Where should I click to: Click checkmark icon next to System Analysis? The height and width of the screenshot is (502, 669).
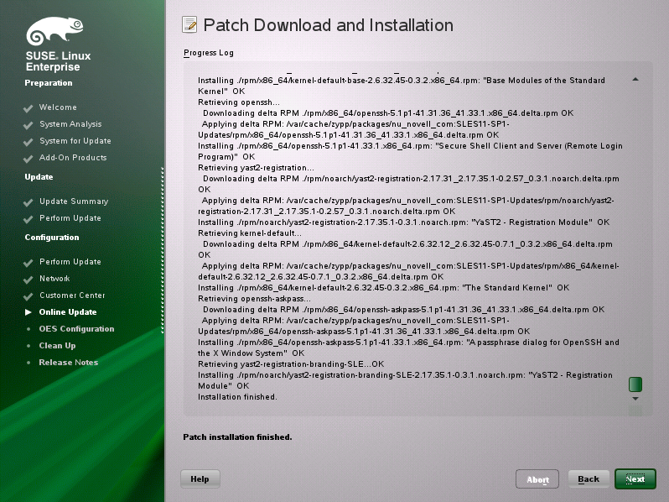click(29, 125)
